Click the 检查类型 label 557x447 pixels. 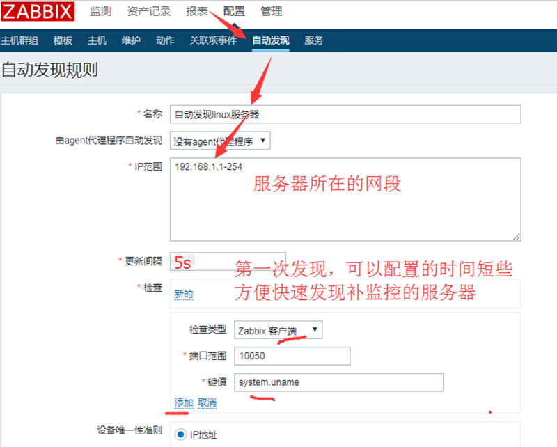tap(207, 329)
